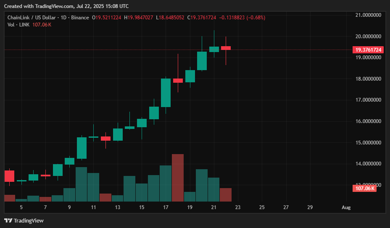Click the small red candle on Jul 18
The image size is (390, 228).
[178, 80]
